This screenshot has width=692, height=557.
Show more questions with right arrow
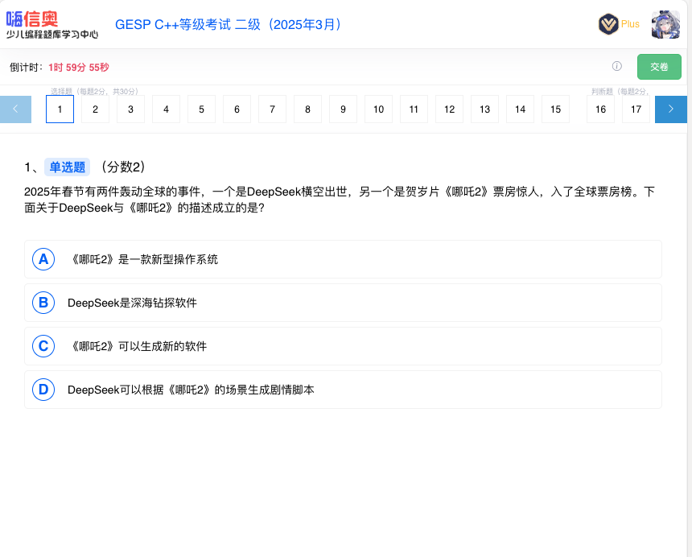click(x=671, y=109)
